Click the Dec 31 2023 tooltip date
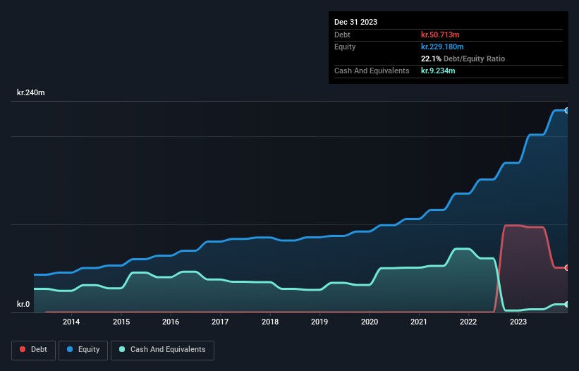Screen dimensions: 579x371 coord(355,22)
